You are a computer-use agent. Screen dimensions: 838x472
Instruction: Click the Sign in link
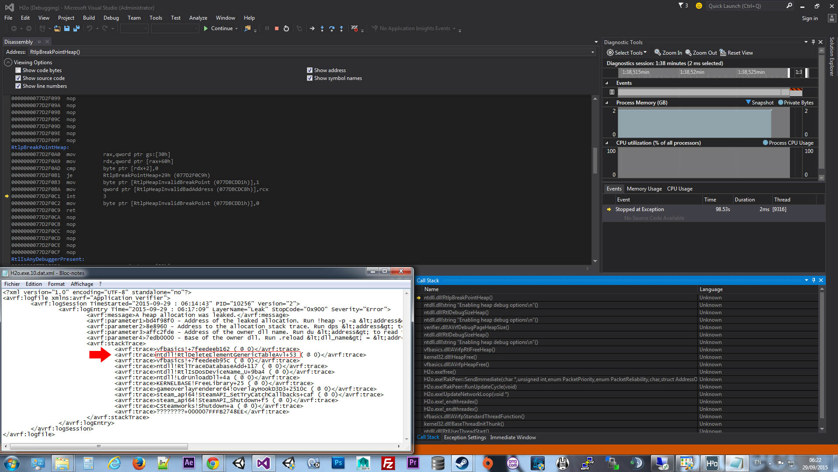coord(810,18)
